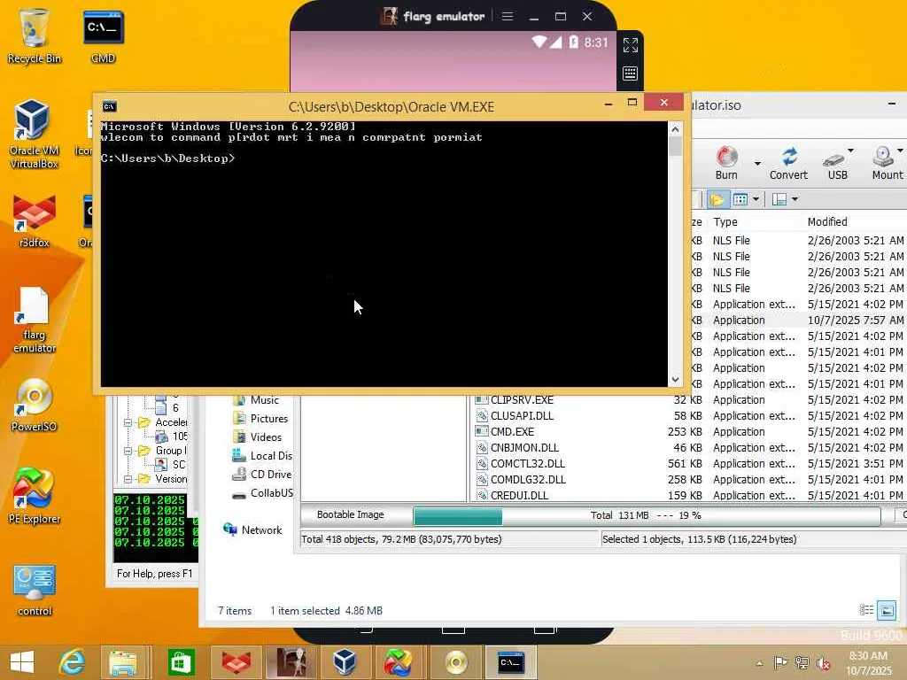Open Windows Store from taskbar
Image resolution: width=907 pixels, height=680 pixels.
point(181,662)
